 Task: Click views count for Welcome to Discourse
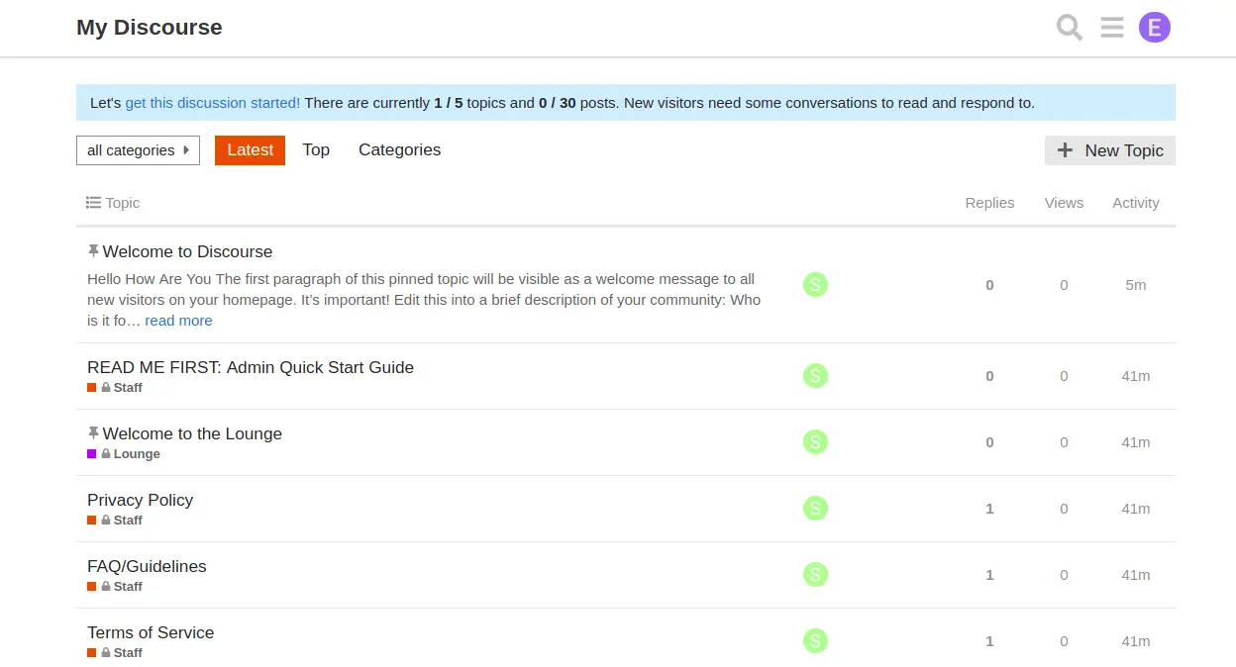[x=1064, y=285]
